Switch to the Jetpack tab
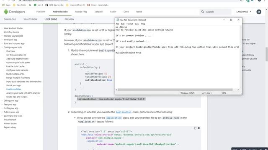The image size is (268, 150). click(99, 12)
